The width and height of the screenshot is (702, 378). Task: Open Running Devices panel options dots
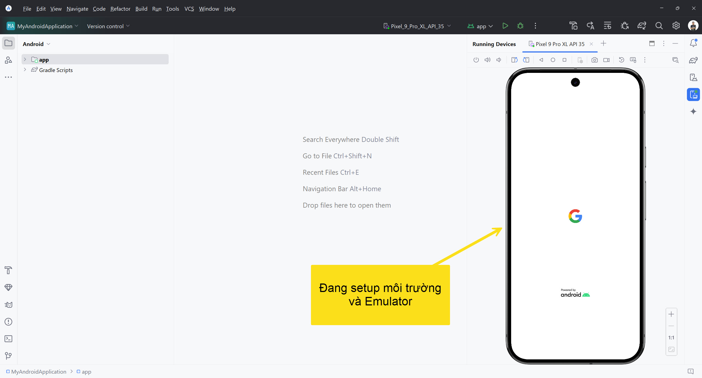pos(664,43)
